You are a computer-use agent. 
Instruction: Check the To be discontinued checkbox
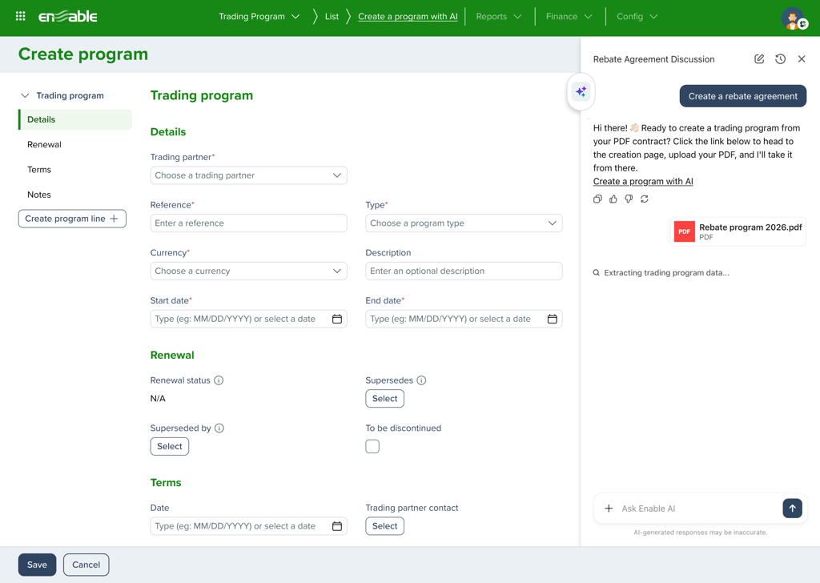click(372, 447)
